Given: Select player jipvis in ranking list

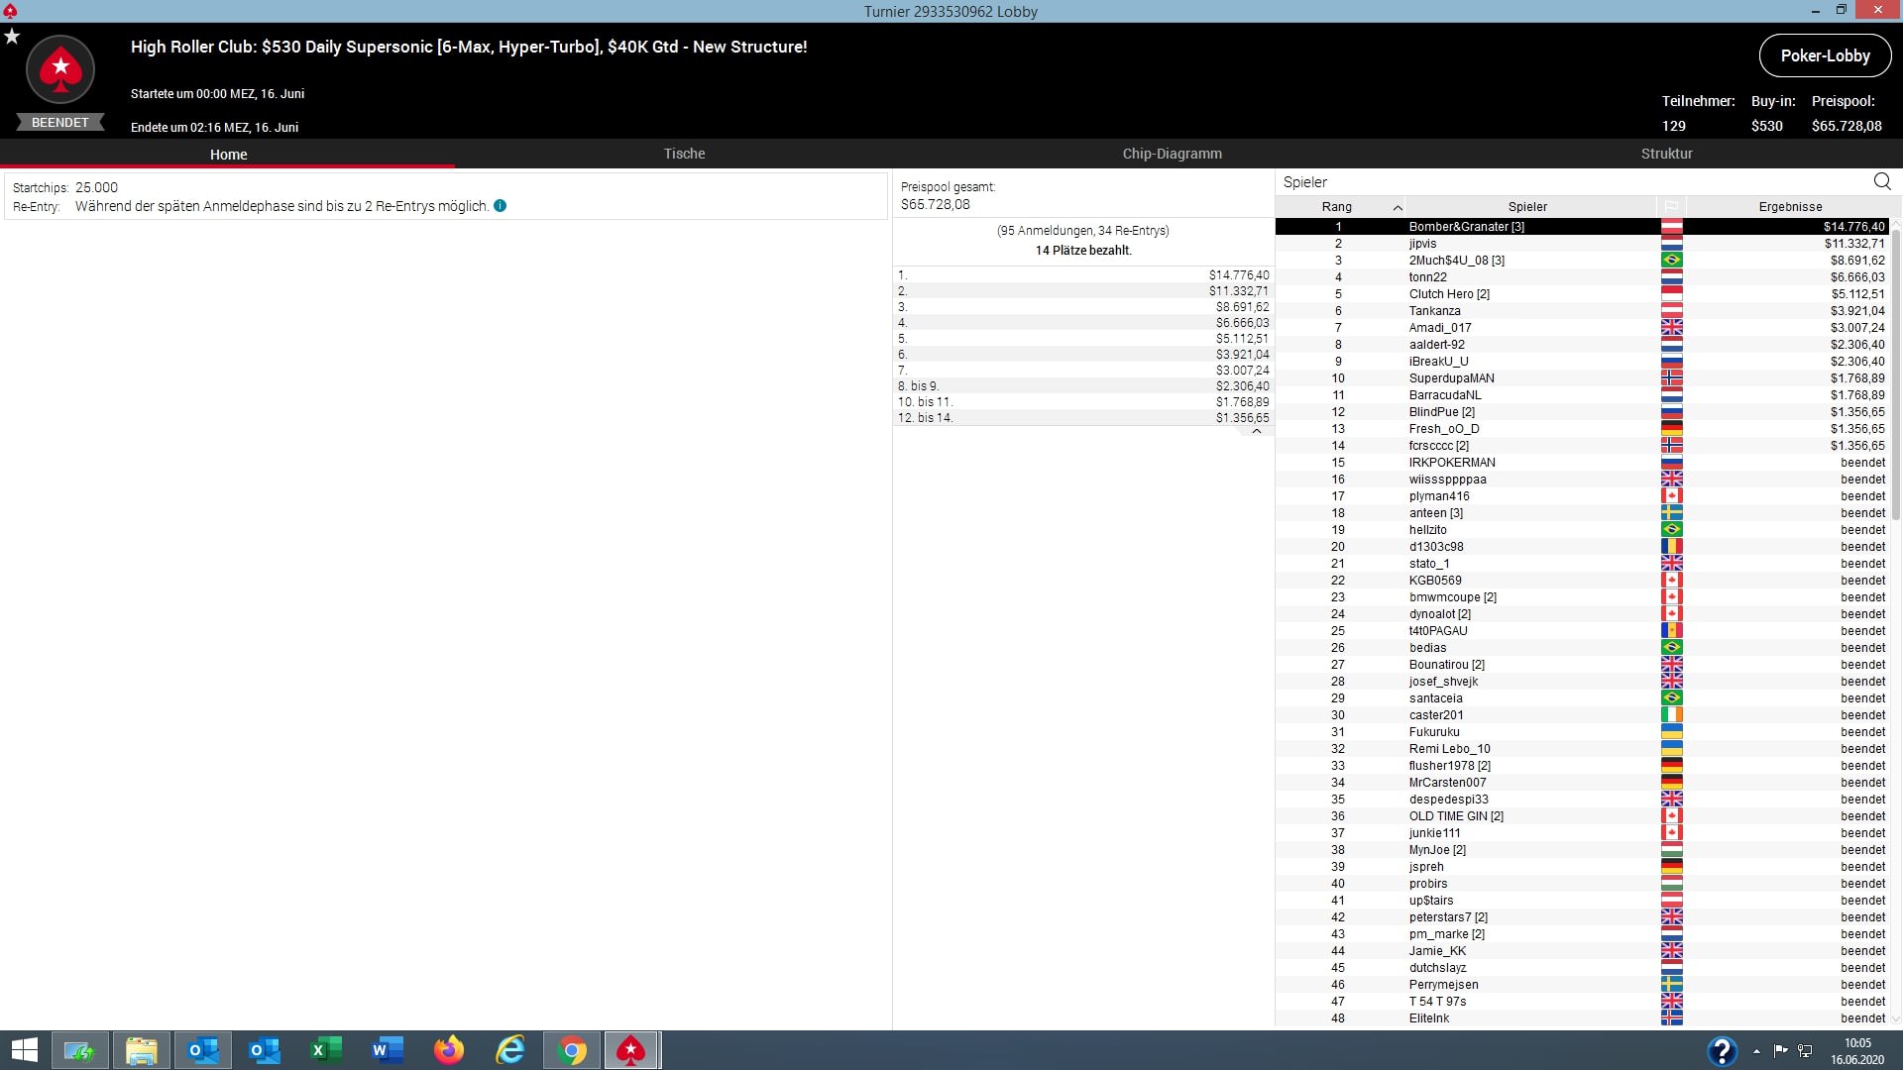Looking at the screenshot, I should (x=1422, y=244).
